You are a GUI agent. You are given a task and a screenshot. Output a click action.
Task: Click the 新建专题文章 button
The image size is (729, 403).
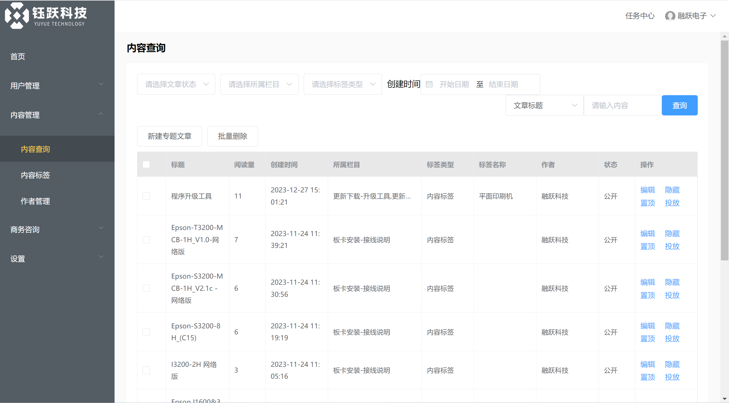[x=170, y=136]
